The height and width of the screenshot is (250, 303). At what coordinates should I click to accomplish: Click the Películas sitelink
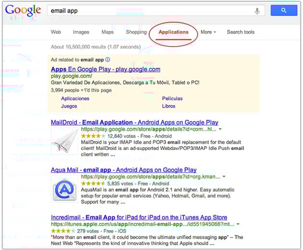pyautogui.click(x=172, y=99)
